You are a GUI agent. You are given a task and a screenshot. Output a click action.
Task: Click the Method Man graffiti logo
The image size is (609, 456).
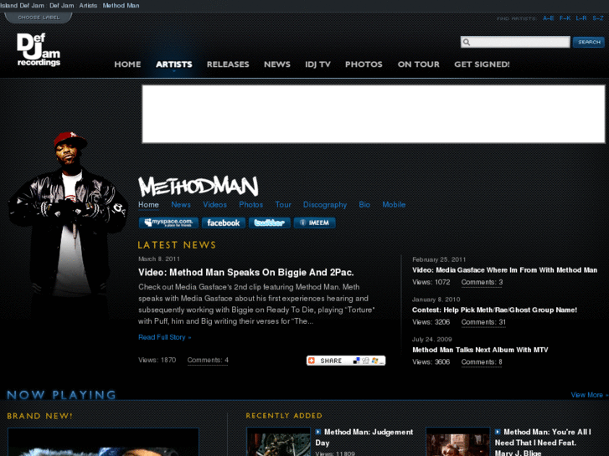(199, 186)
